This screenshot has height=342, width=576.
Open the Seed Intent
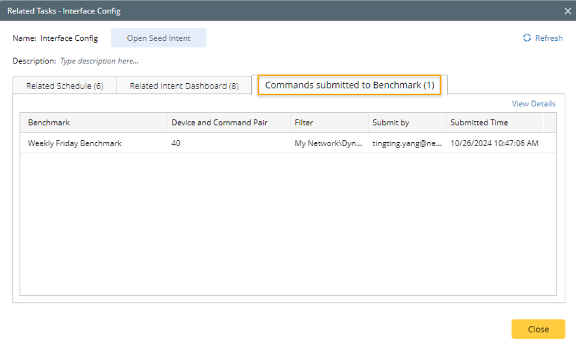point(158,38)
